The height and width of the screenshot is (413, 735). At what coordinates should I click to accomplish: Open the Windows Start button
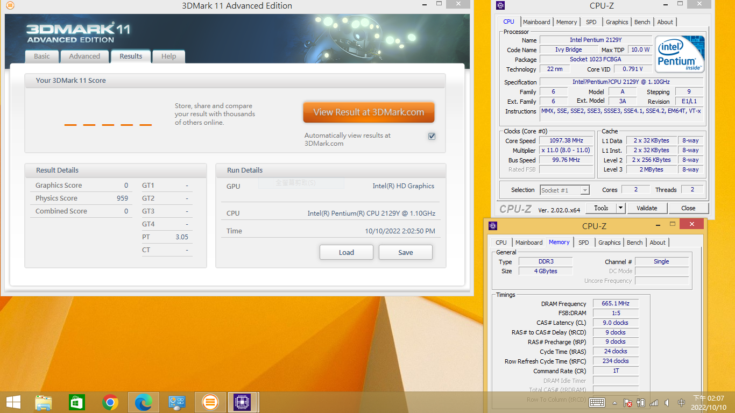click(13, 402)
